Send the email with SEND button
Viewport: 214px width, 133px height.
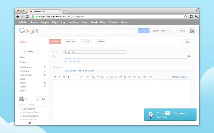tap(55, 42)
